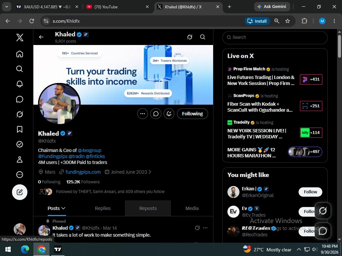Image resolution: width=342 pixels, height=256 pixels.
Task: Toggle post notifications bell for Khaled
Action: pyautogui.click(x=169, y=114)
